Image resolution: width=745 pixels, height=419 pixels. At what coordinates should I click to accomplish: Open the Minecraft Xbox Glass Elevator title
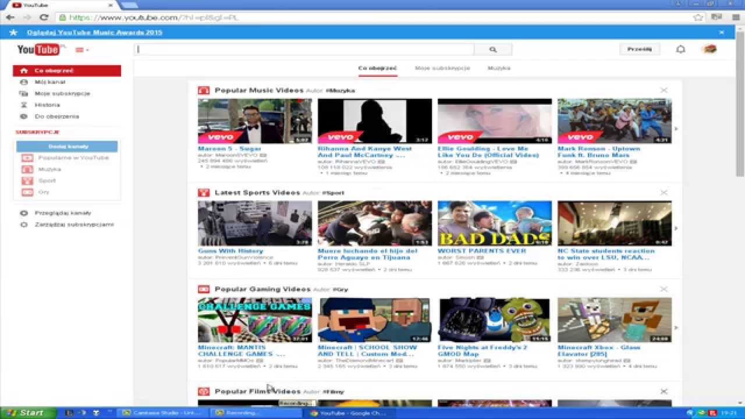pos(599,351)
